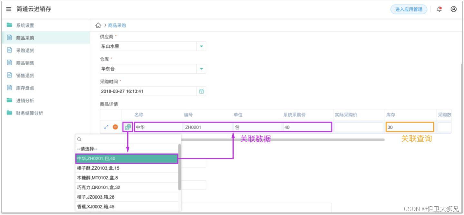Viewport: 464px width, 215px height.
Task: Open 库存盘点 in the sidebar
Action: coord(25,88)
